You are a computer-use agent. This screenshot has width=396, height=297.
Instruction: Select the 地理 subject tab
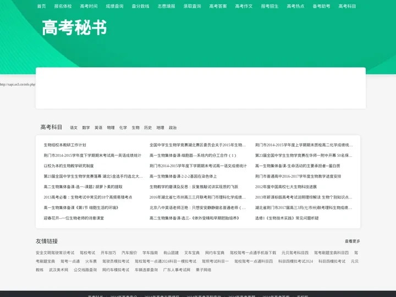click(161, 128)
